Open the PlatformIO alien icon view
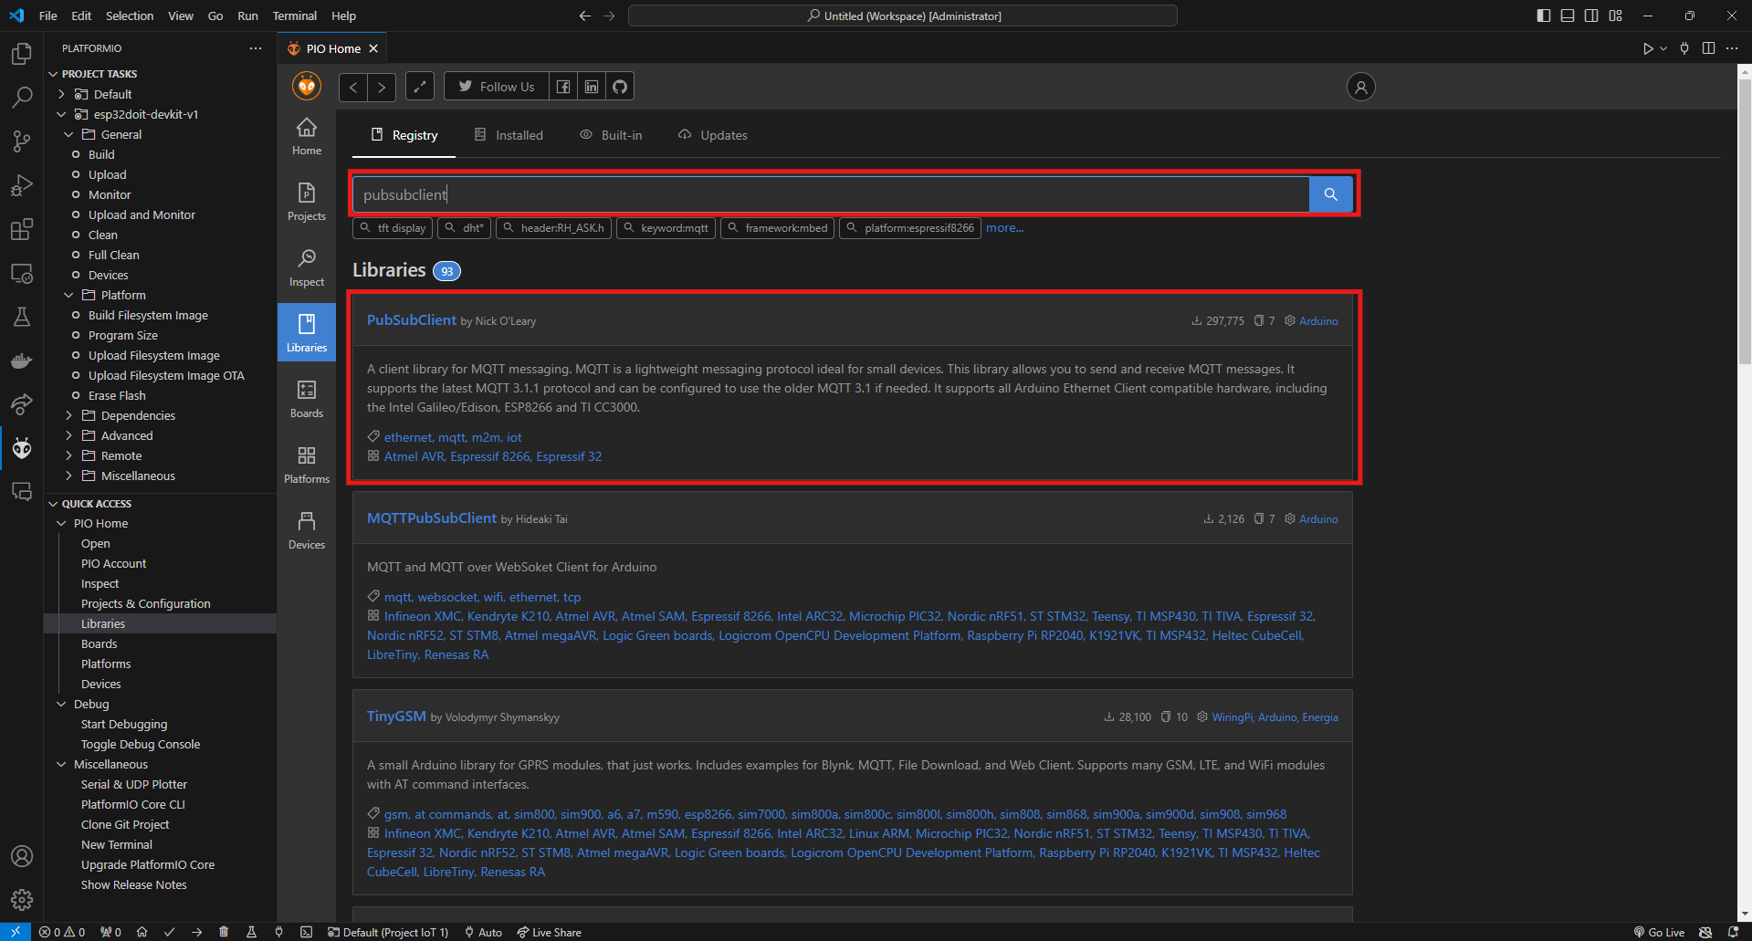The image size is (1752, 941). [22, 448]
